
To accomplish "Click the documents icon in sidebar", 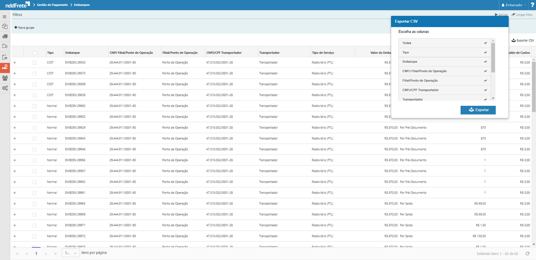I will pyautogui.click(x=5, y=26).
